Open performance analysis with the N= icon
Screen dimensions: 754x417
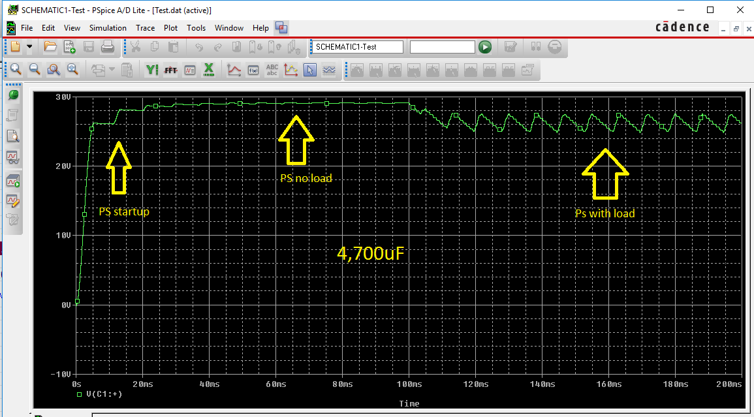190,70
